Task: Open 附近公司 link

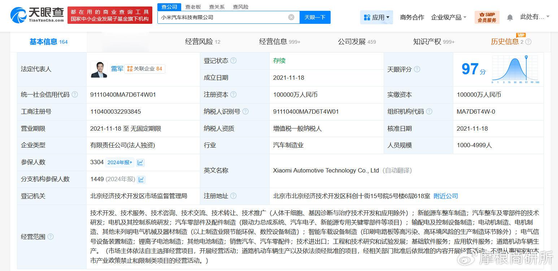Action: coord(446,196)
